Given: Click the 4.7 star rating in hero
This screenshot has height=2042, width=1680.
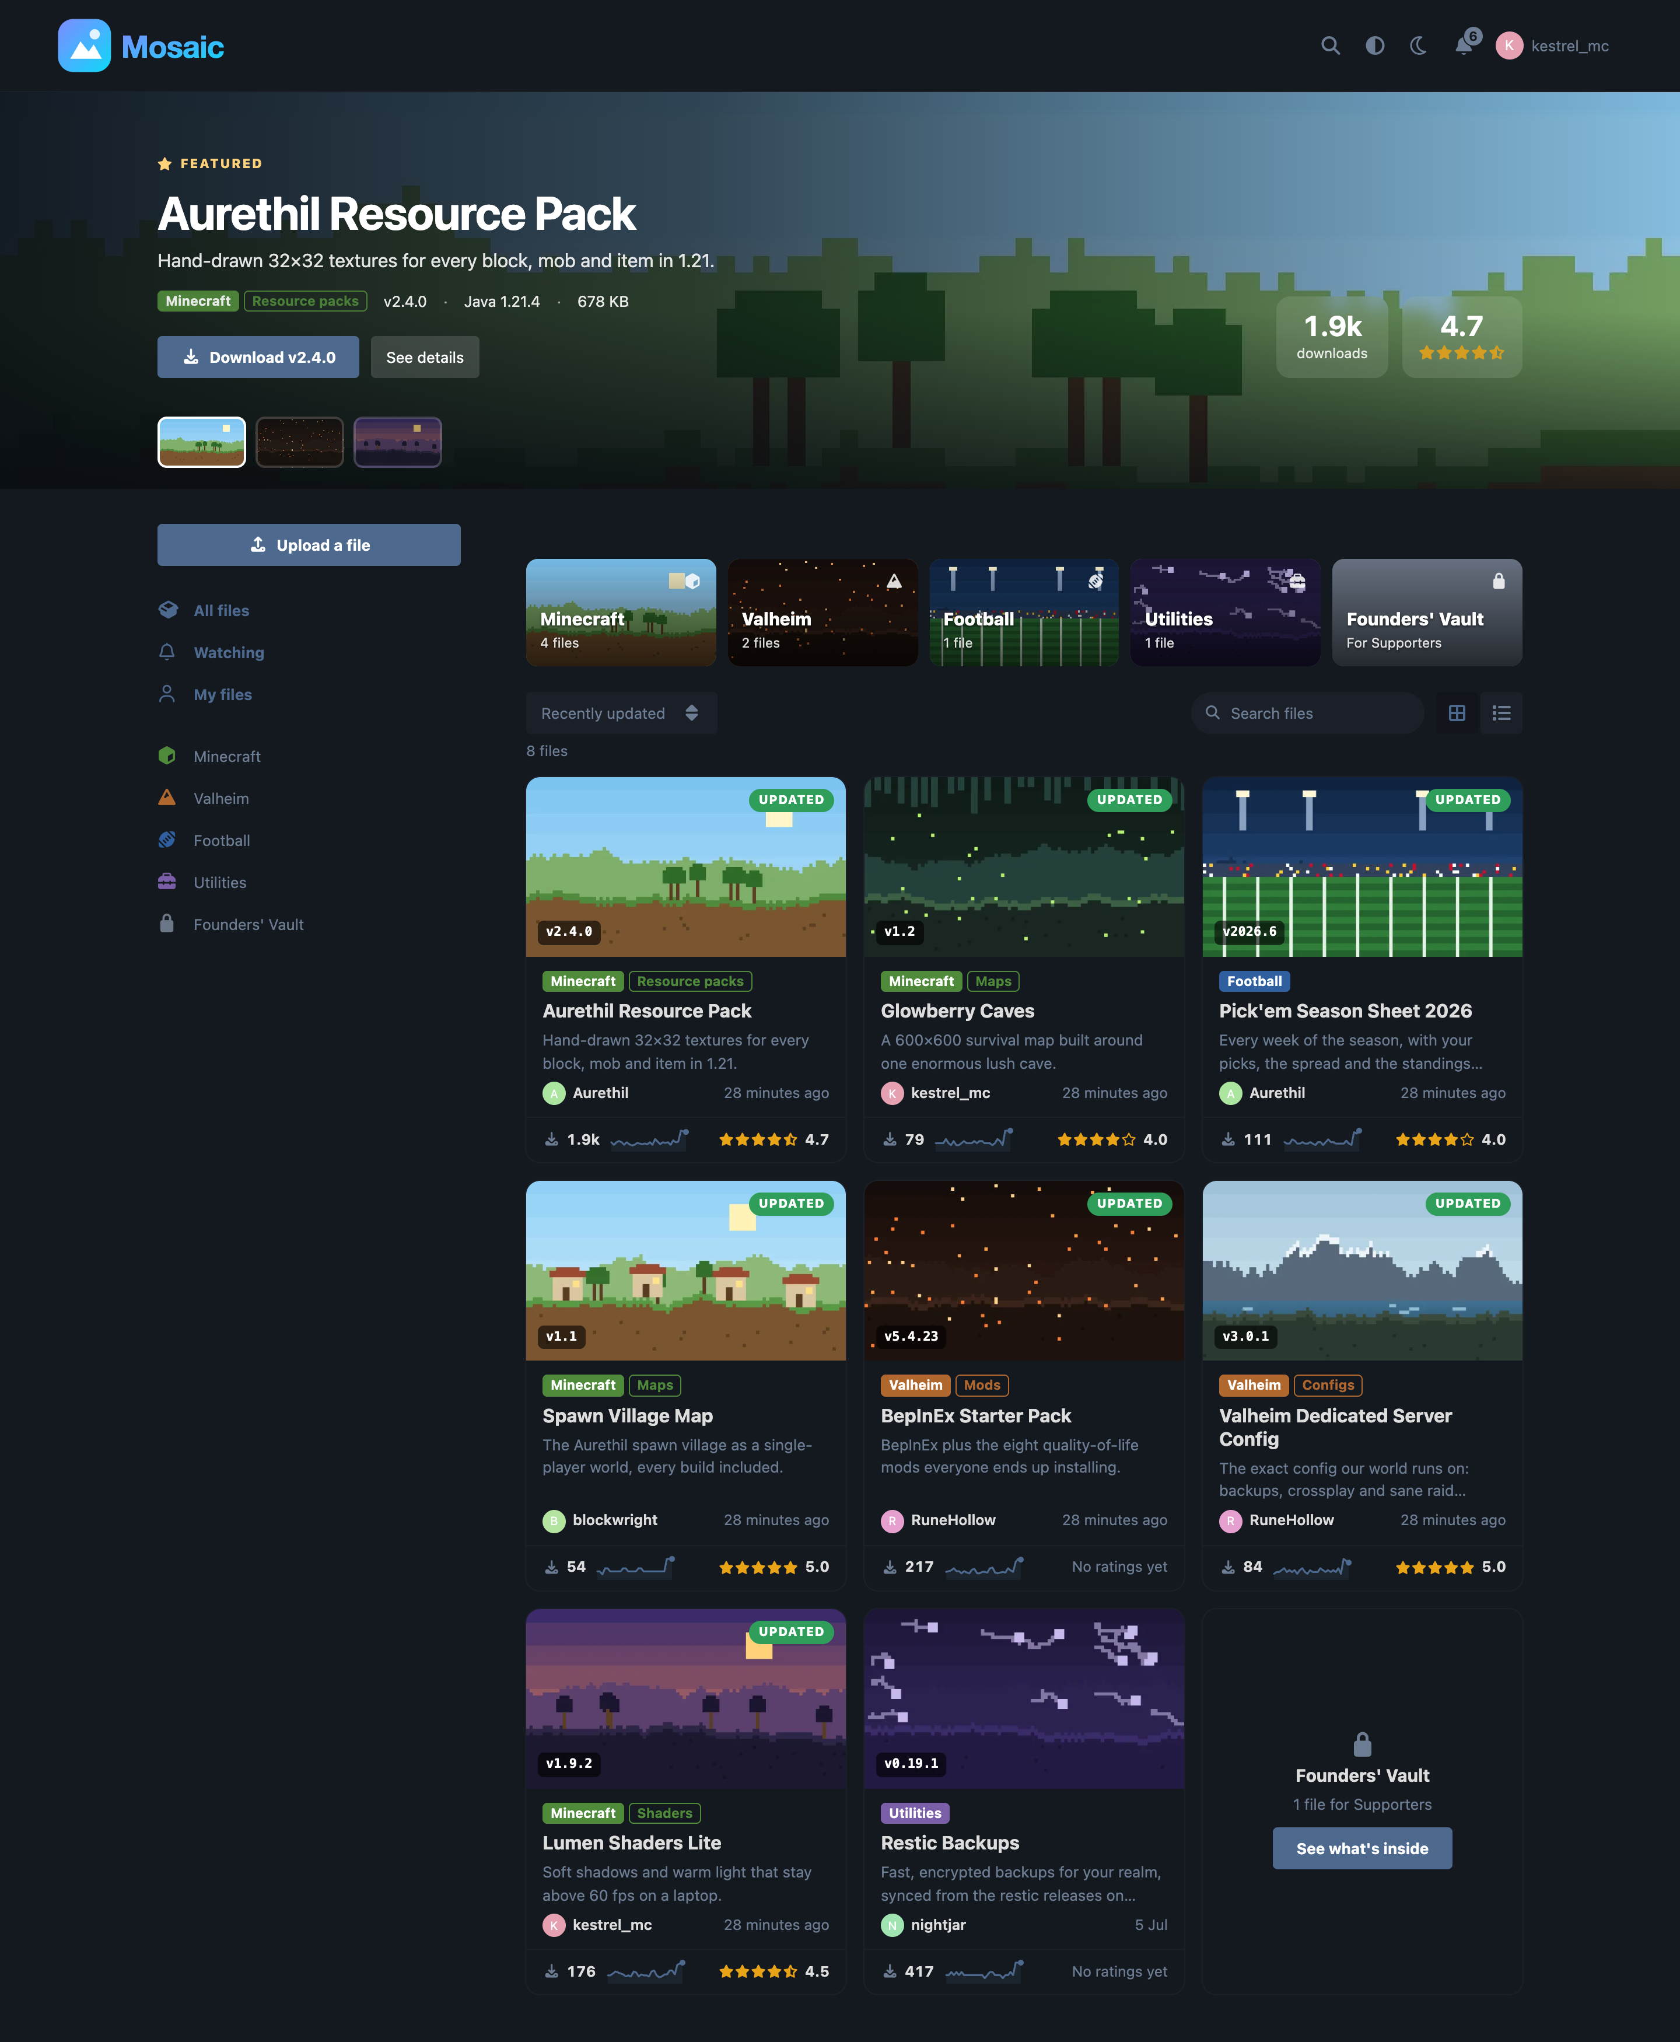Looking at the screenshot, I should [1461, 337].
